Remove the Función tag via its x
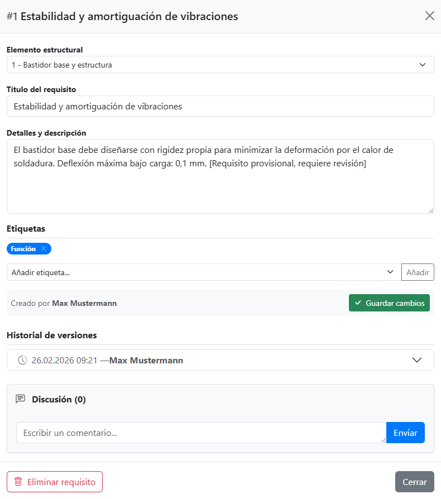This screenshot has width=441, height=499. (x=44, y=249)
